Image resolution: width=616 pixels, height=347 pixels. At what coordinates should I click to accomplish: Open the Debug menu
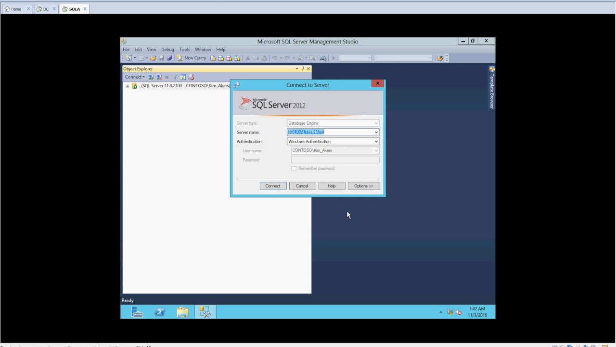[x=167, y=49]
